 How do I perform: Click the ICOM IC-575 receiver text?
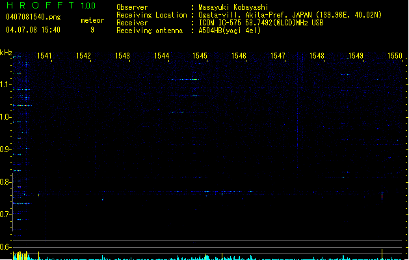[x=261, y=23]
